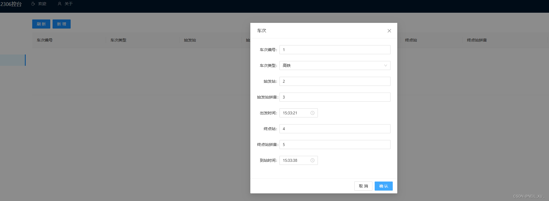Open the clock picker in 出发时间 field
549x201 pixels.
pos(313,113)
